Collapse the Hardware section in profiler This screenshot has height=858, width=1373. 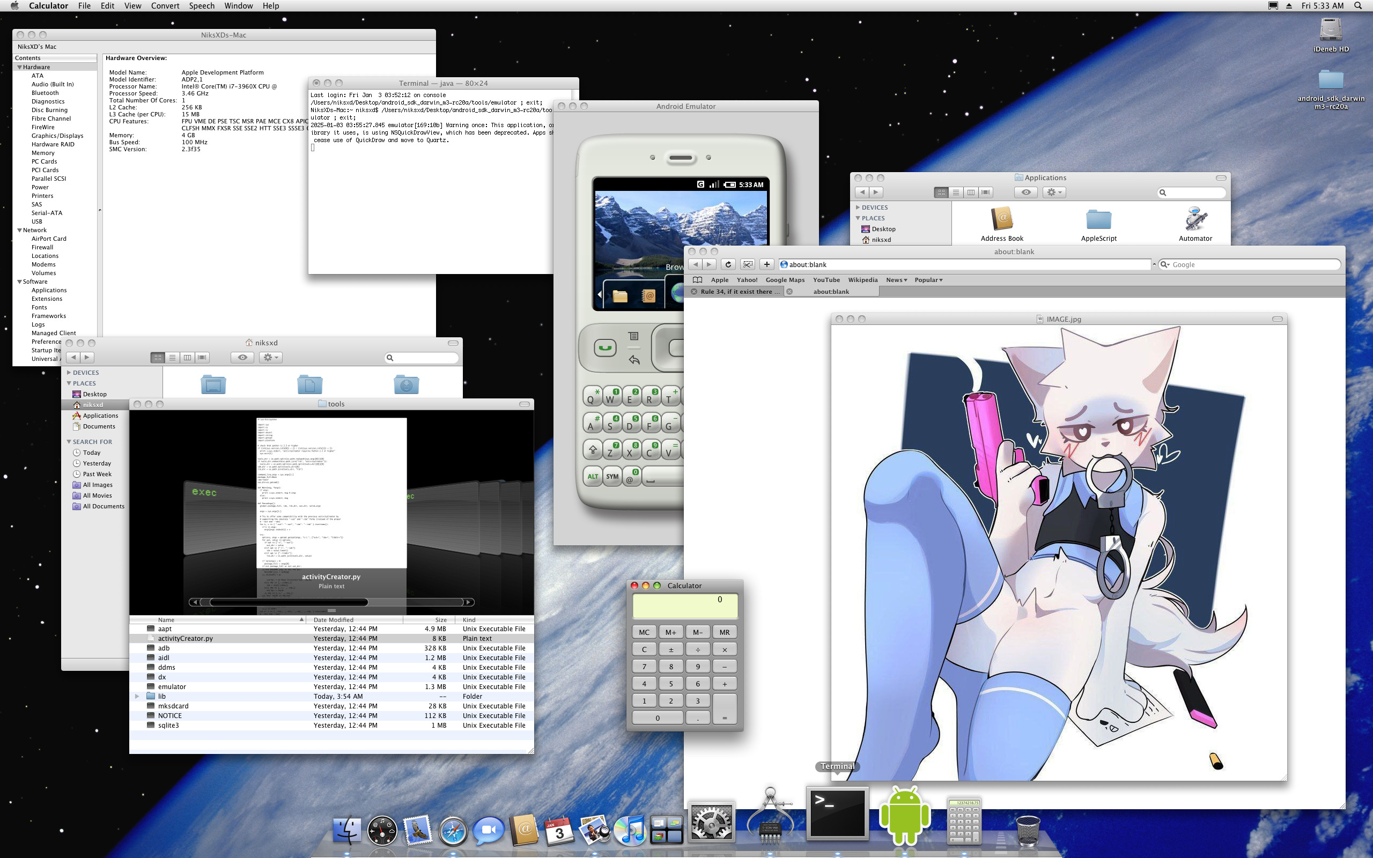19,67
